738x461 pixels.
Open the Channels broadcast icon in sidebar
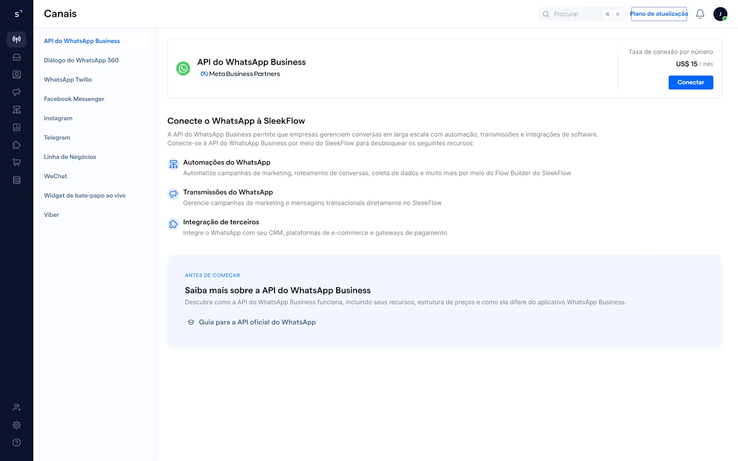(17, 39)
